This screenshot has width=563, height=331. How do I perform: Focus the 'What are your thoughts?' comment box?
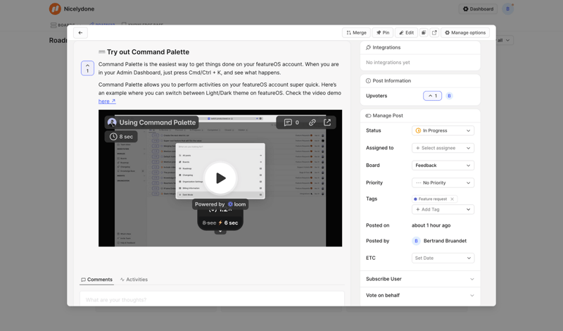[x=212, y=300]
